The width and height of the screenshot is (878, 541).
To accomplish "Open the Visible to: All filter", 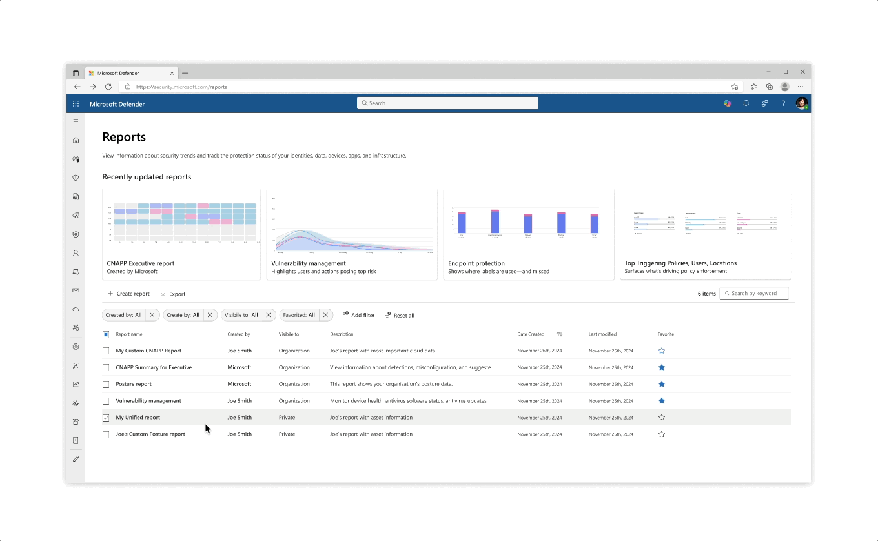I will click(x=241, y=315).
